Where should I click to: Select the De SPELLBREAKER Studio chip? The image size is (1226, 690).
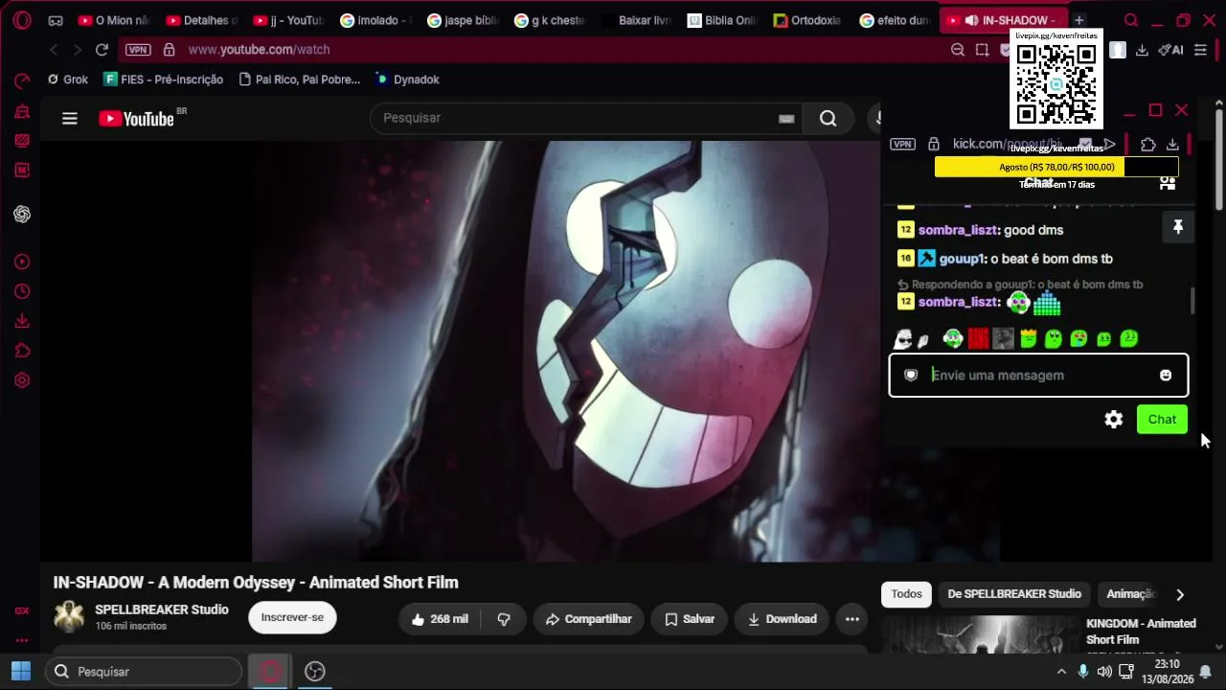click(x=1014, y=594)
